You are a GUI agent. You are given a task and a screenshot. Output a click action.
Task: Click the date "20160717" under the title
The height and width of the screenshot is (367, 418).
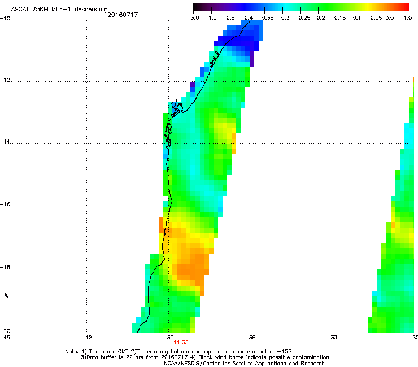pos(123,15)
